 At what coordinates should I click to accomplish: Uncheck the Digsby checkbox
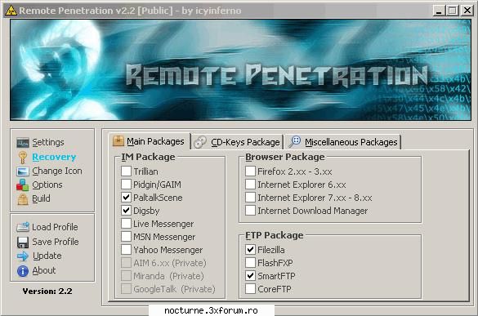point(126,211)
